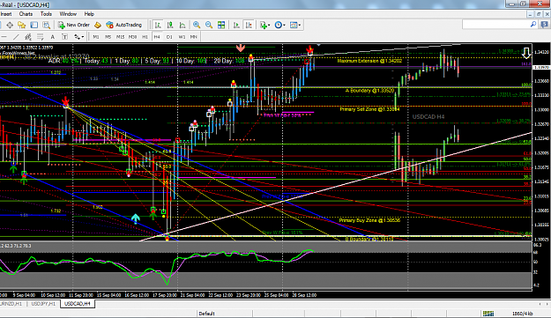Select the Primary Sell Zone label
The image size is (551, 318).
tap(369, 109)
